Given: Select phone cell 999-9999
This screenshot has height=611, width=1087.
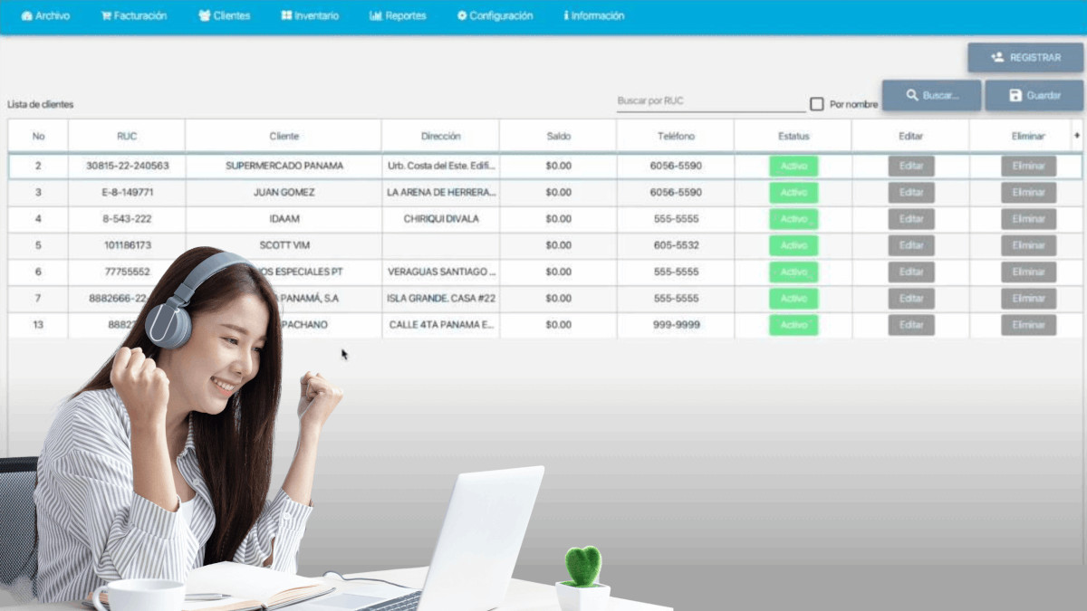Looking at the screenshot, I should tap(676, 325).
